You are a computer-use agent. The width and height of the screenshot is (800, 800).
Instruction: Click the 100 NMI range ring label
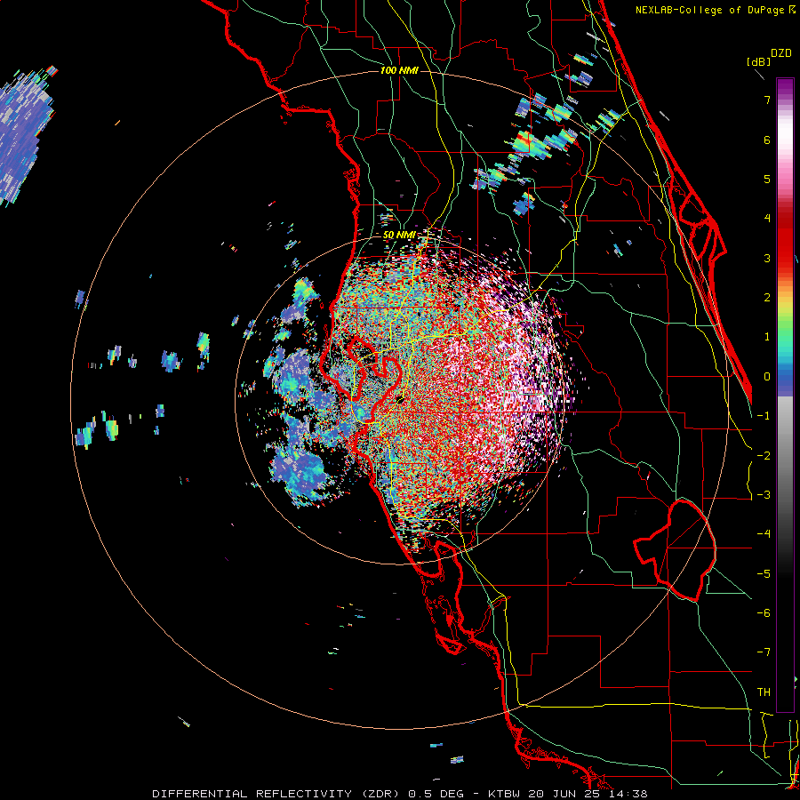[399, 70]
